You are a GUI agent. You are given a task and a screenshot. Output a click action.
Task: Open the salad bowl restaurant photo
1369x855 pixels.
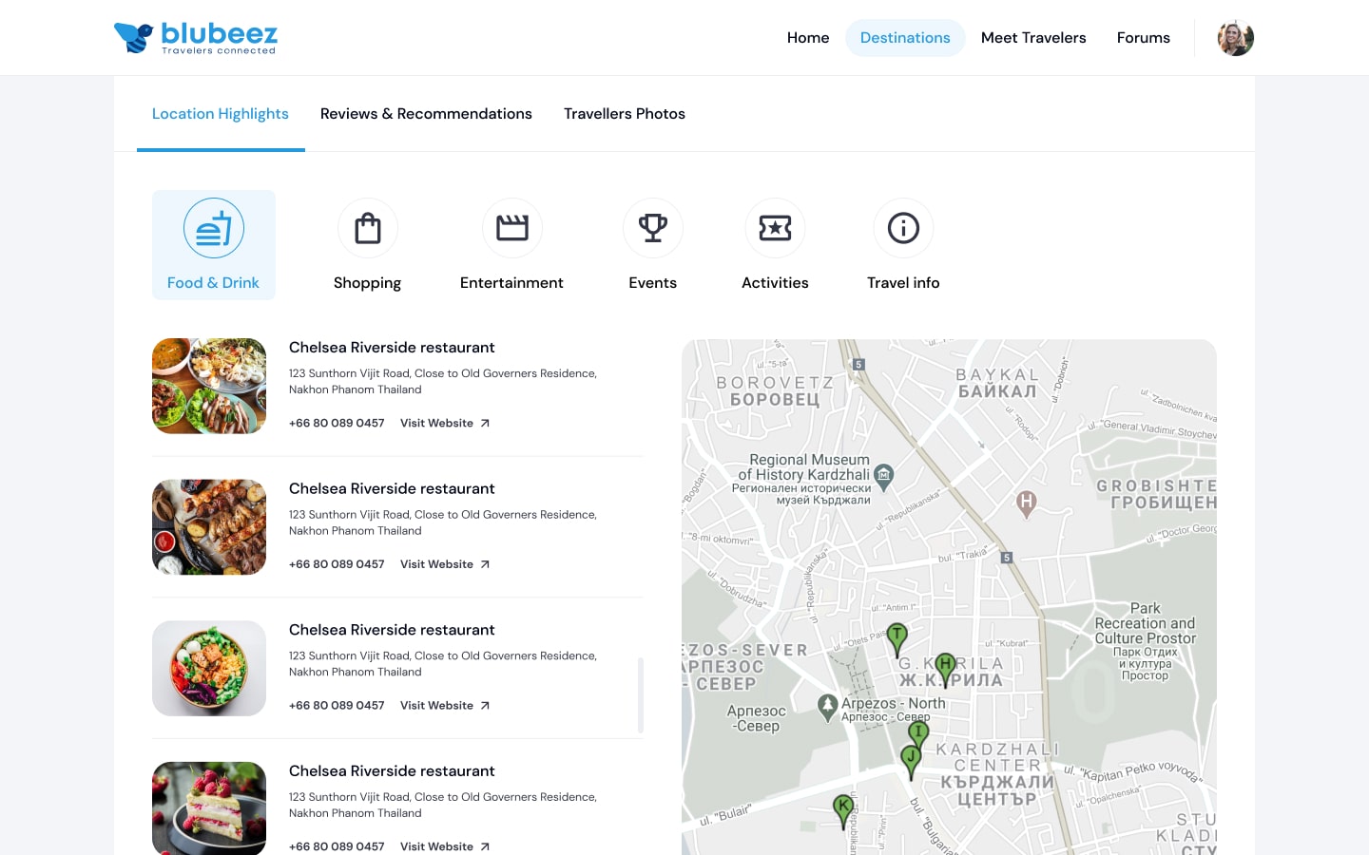[209, 669]
